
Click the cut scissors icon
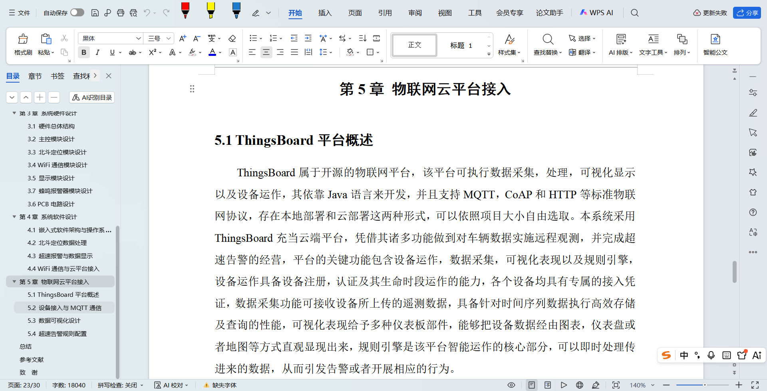click(64, 38)
